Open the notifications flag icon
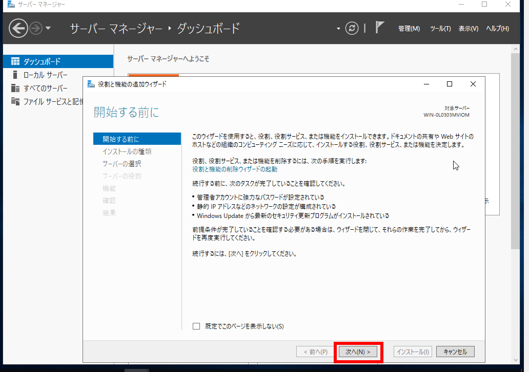The width and height of the screenshot is (529, 372). [379, 28]
